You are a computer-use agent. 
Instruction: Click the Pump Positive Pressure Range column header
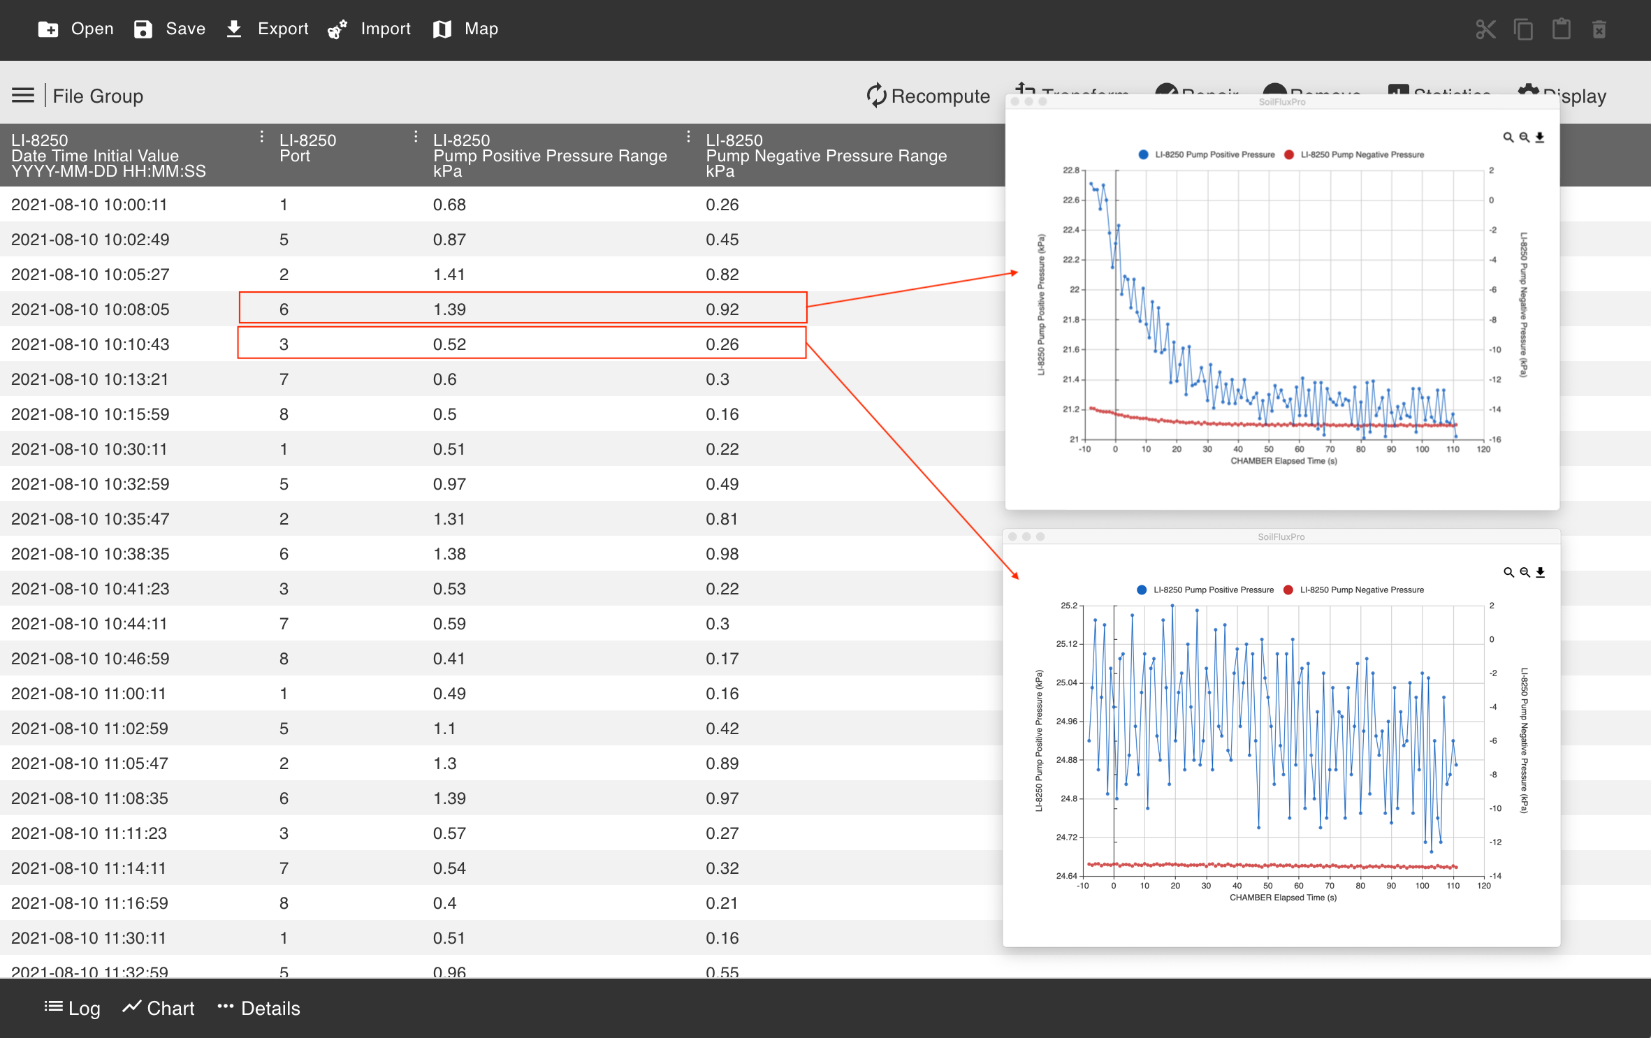(550, 156)
